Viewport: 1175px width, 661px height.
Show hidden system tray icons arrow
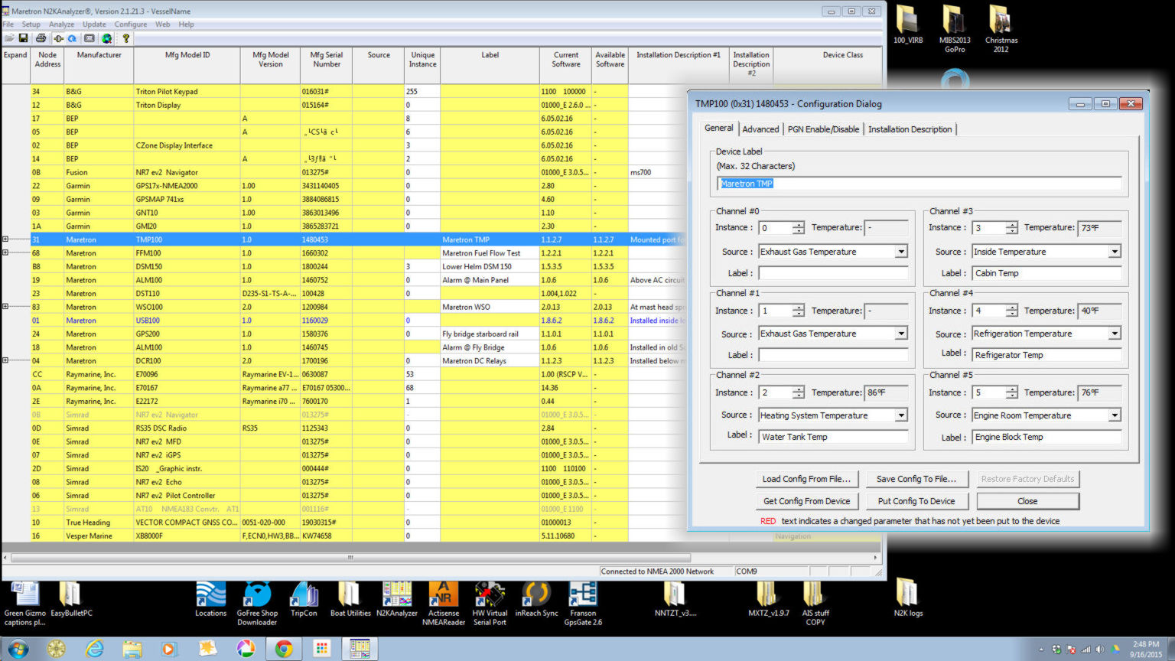coord(1041,650)
